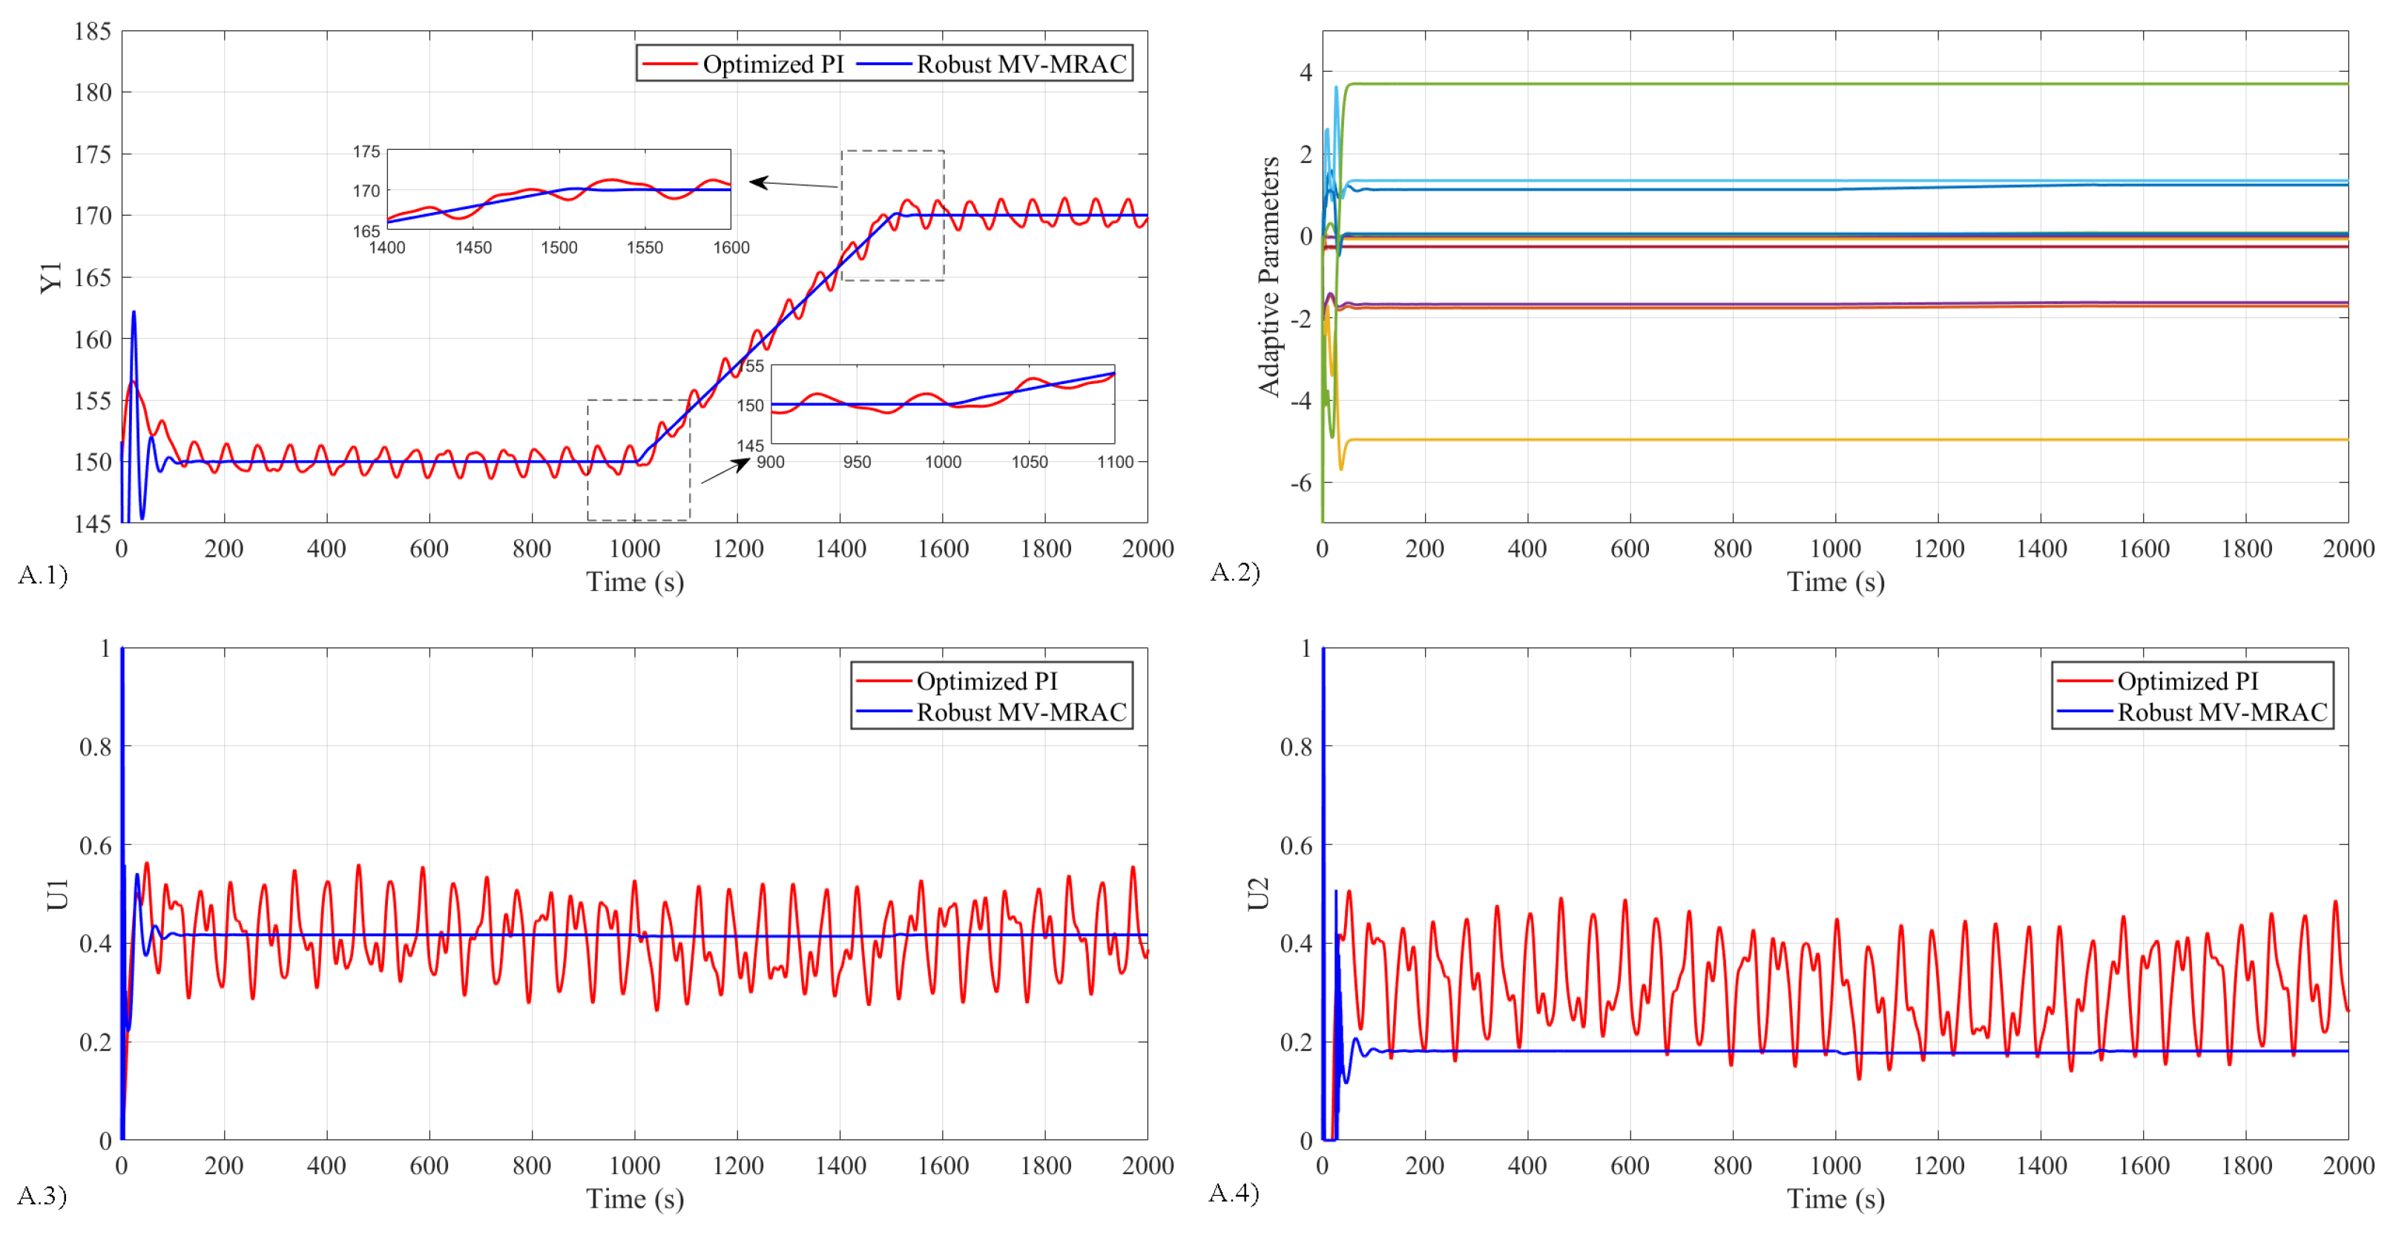This screenshot has width=2393, height=1235.
Task: Select the lower inset plot spanning 900-1100
Action: tap(942, 404)
